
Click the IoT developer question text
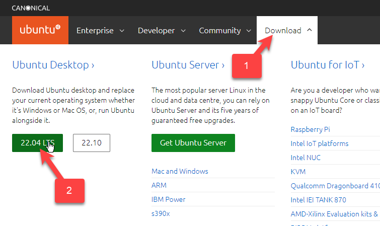pos(335,100)
